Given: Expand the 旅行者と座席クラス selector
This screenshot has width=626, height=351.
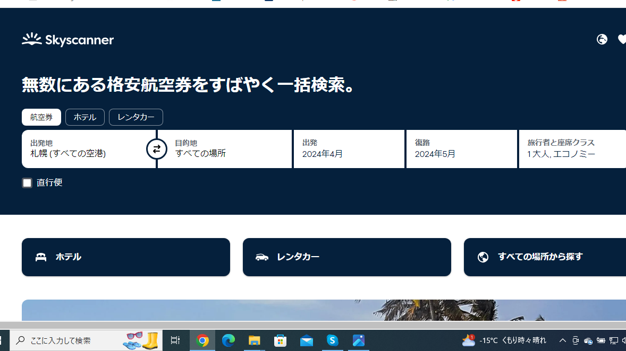Looking at the screenshot, I should point(572,149).
